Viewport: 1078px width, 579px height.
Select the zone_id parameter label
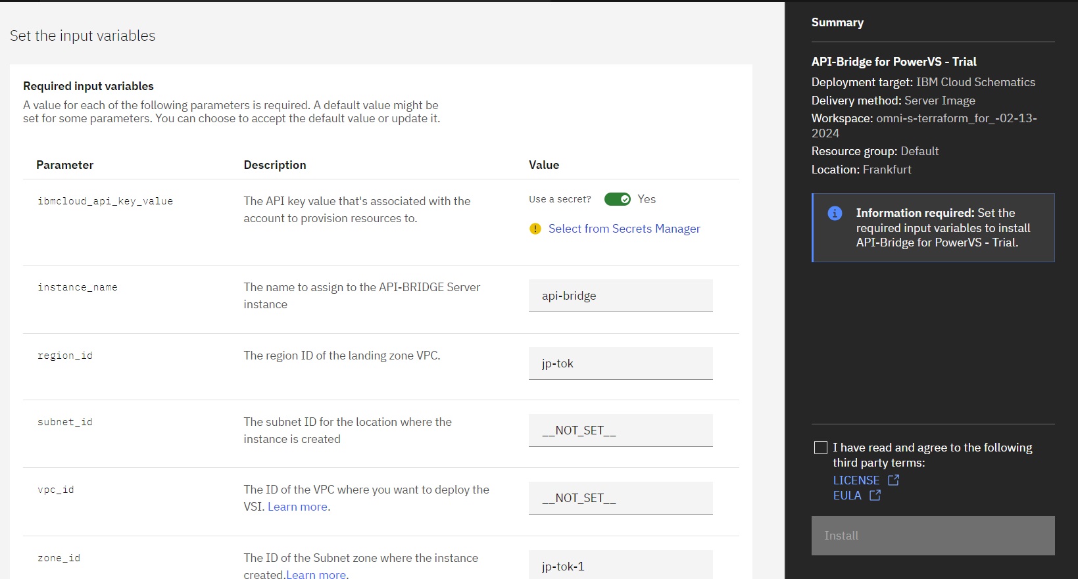coord(59,558)
